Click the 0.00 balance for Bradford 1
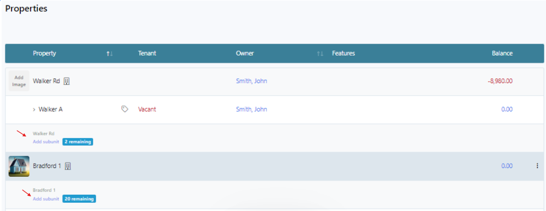 tap(507, 166)
